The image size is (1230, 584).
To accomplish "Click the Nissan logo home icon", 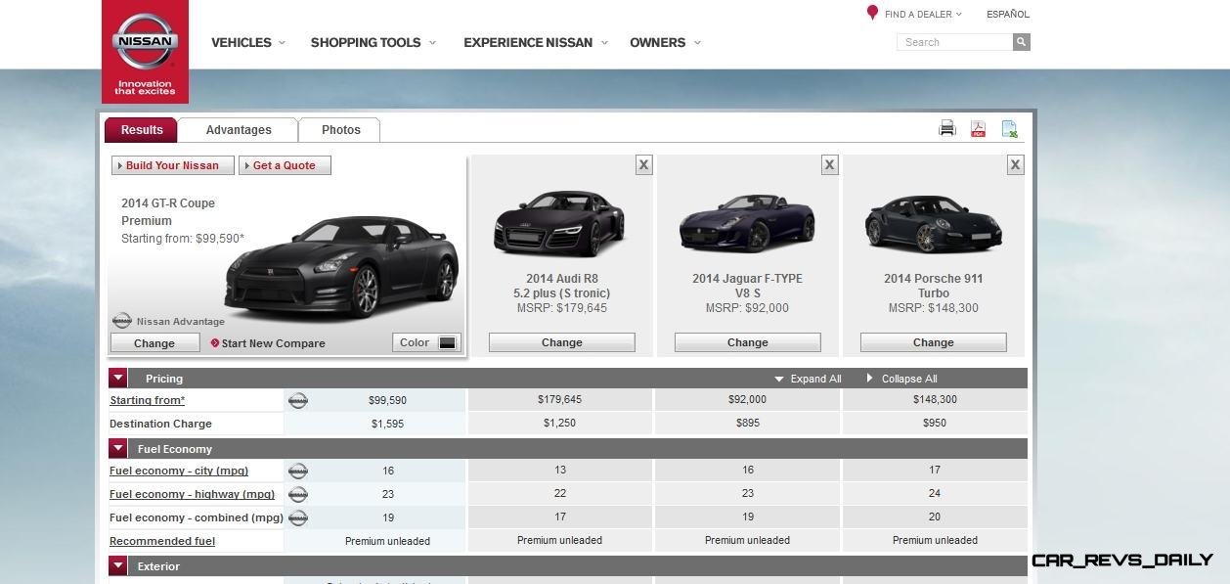I will (x=145, y=51).
